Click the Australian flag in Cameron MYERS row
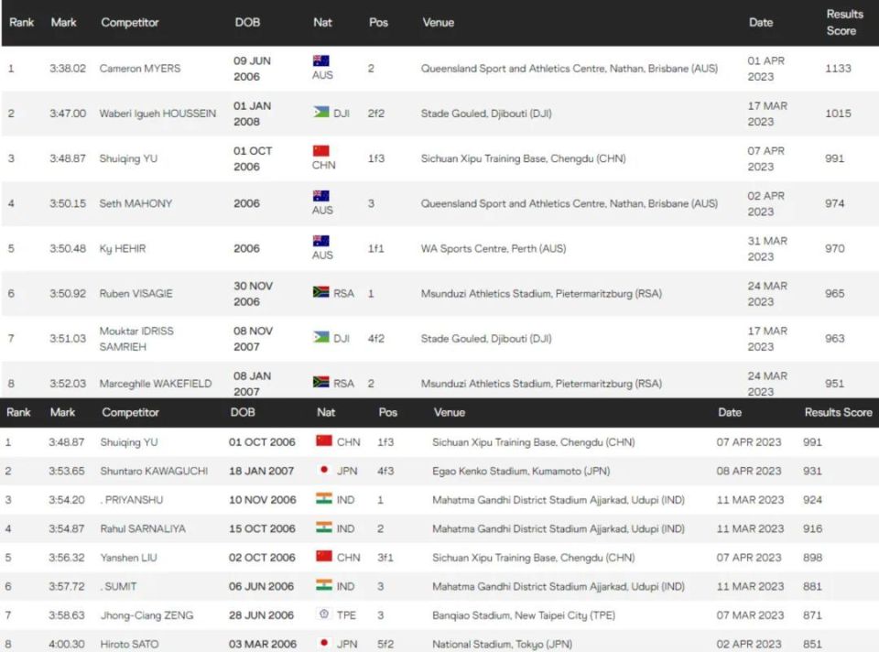This screenshot has height=652, width=879. pyautogui.click(x=320, y=60)
